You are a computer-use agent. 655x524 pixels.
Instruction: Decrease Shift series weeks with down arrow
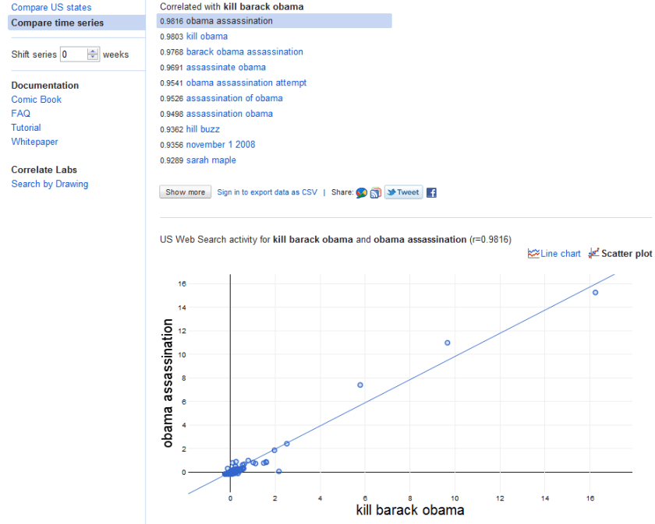[x=94, y=58]
